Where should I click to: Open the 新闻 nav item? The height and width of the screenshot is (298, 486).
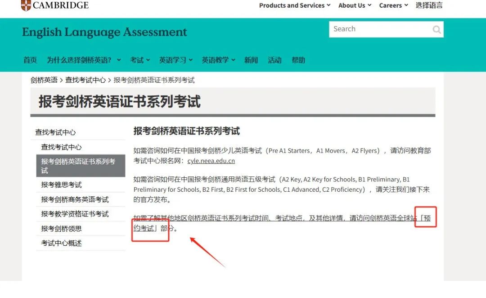251,60
